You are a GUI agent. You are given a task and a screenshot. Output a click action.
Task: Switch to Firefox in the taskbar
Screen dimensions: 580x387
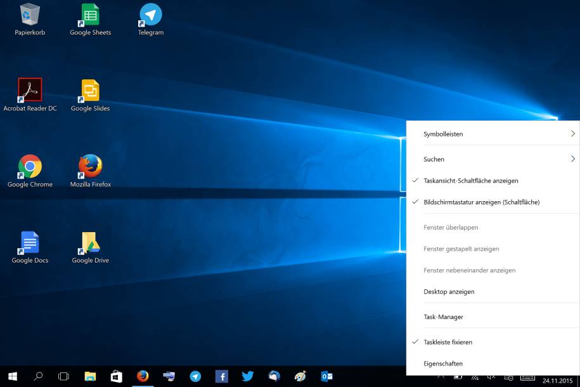pos(143,376)
